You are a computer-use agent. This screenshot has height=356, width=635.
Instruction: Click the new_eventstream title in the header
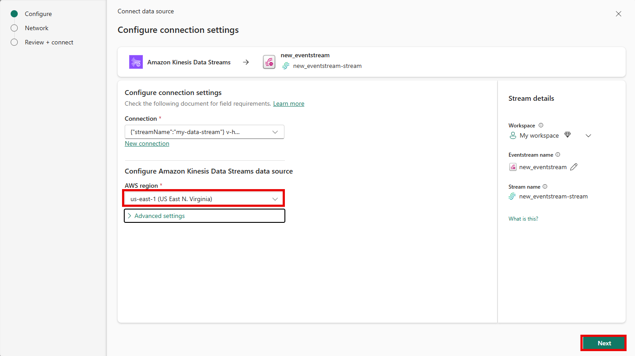[305, 55]
